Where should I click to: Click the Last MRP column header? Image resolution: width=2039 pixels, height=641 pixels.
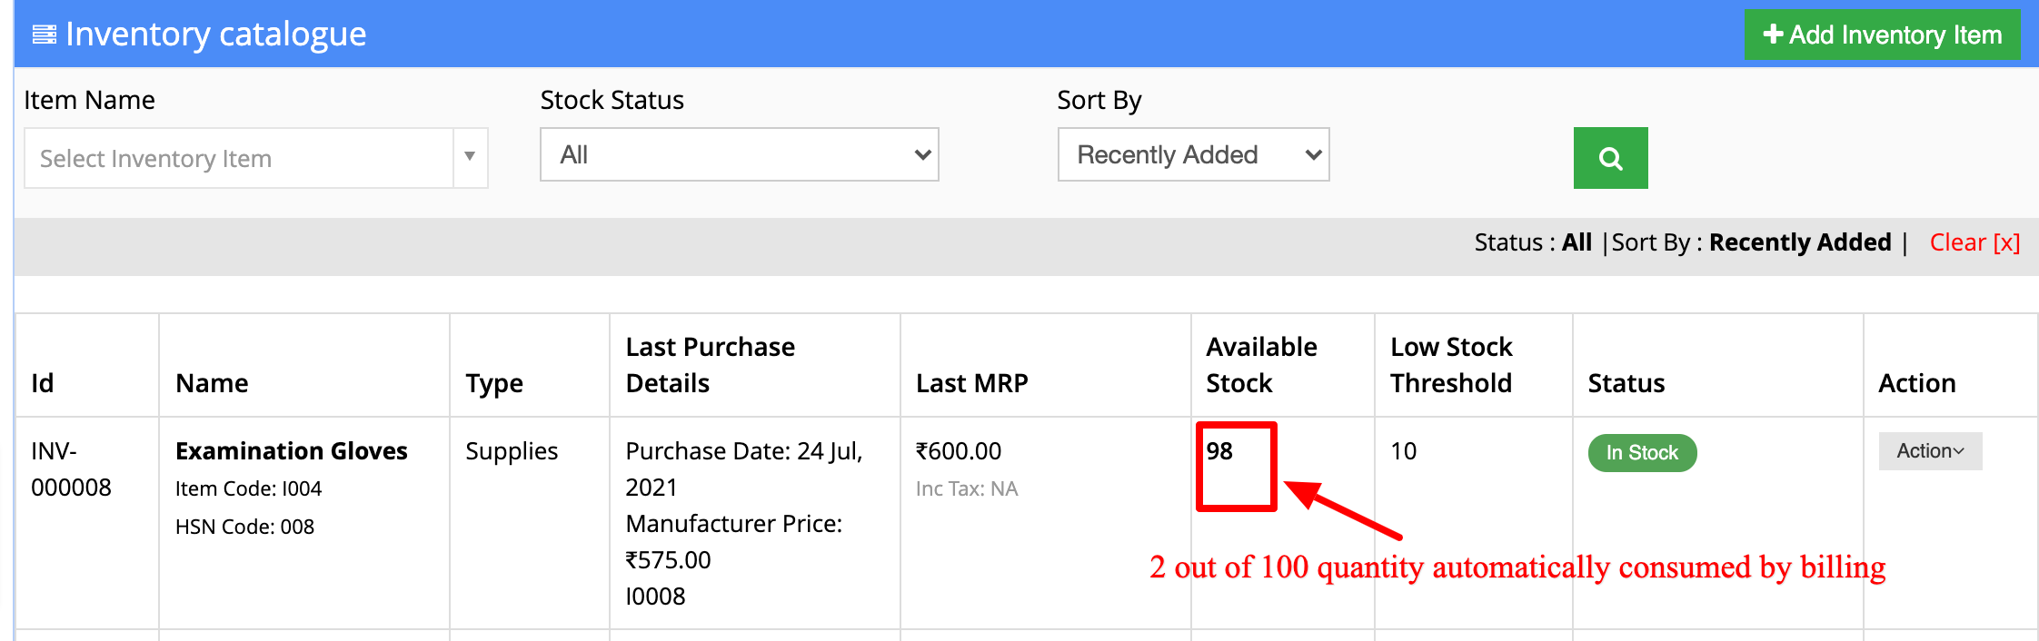pyautogui.click(x=972, y=383)
